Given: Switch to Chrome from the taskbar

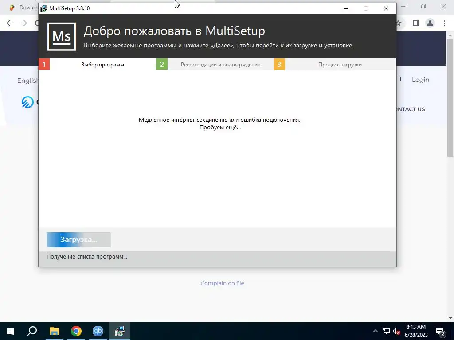Looking at the screenshot, I should pos(76,331).
